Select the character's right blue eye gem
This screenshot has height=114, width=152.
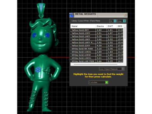47,35
